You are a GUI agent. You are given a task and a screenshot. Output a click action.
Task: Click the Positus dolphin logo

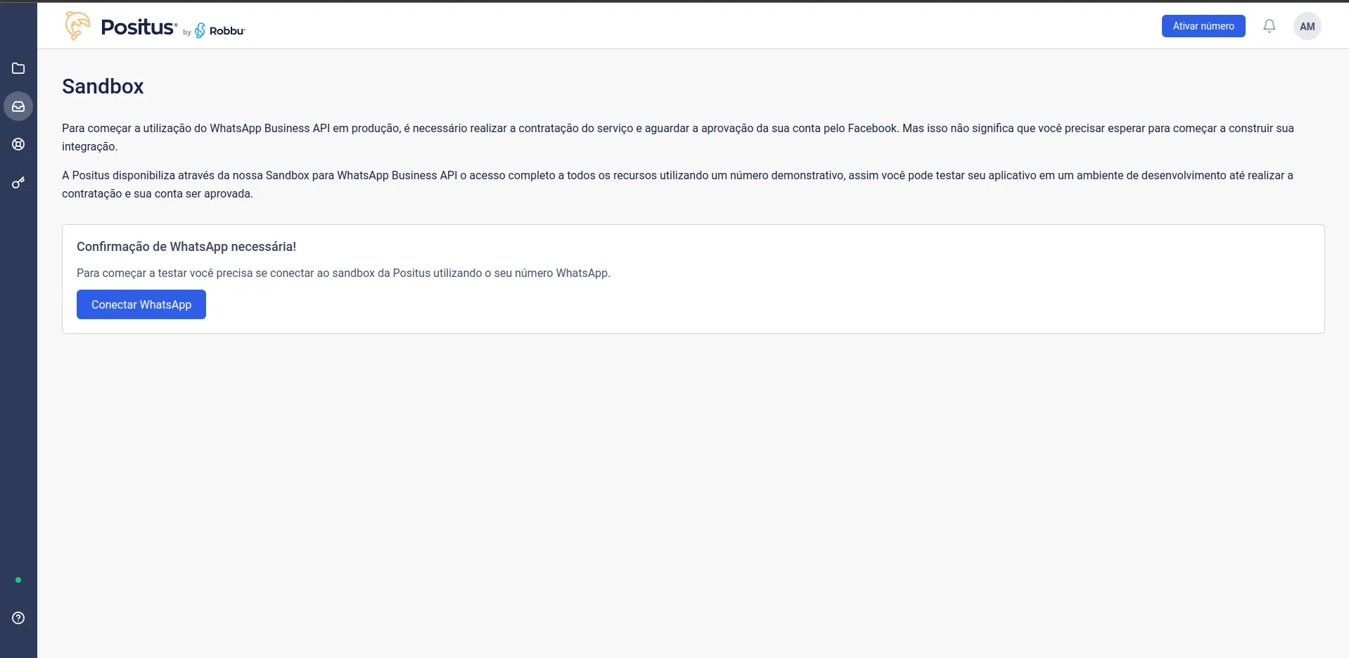[78, 26]
